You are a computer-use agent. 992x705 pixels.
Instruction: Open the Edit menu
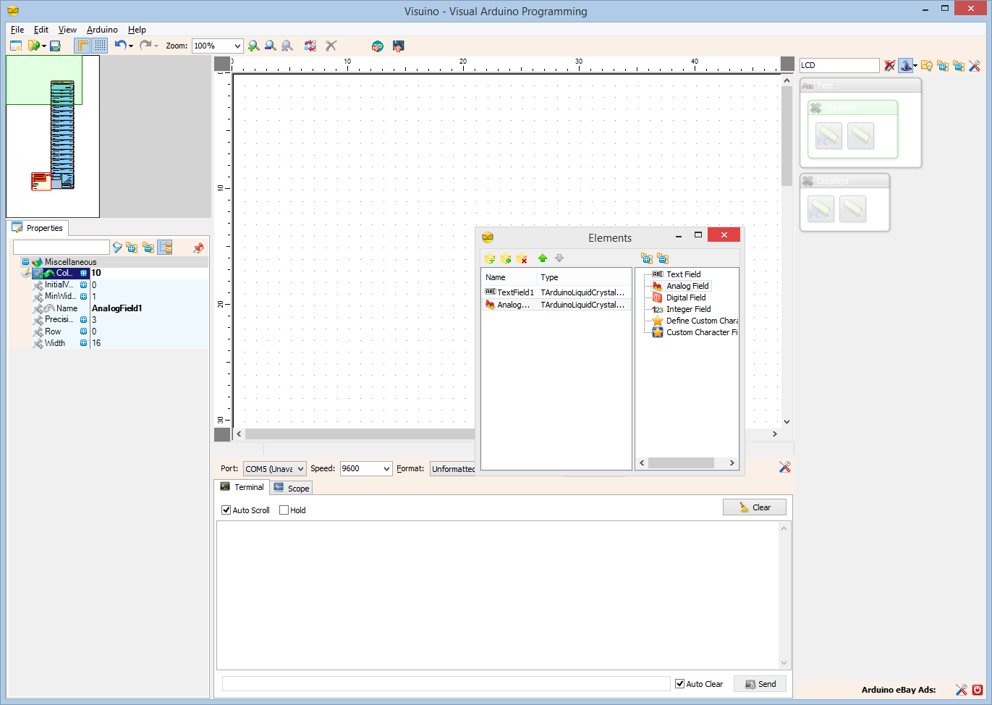coord(41,30)
